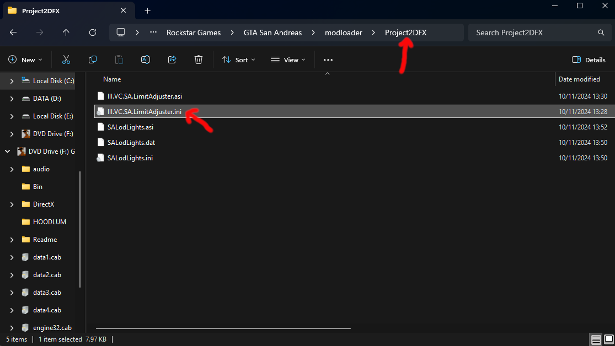Expand the DirectX folder node
The image size is (615, 346).
coord(12,204)
